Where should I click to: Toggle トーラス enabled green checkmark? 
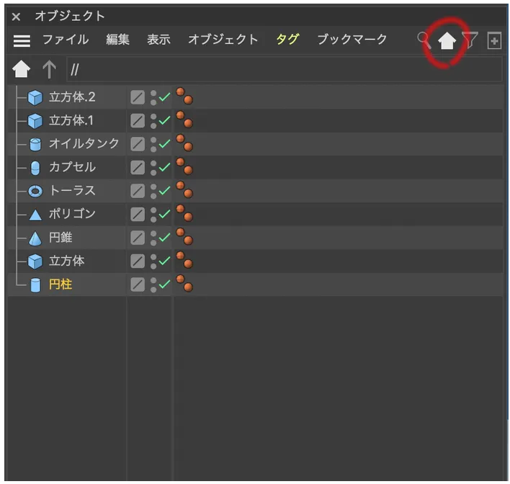click(x=164, y=191)
